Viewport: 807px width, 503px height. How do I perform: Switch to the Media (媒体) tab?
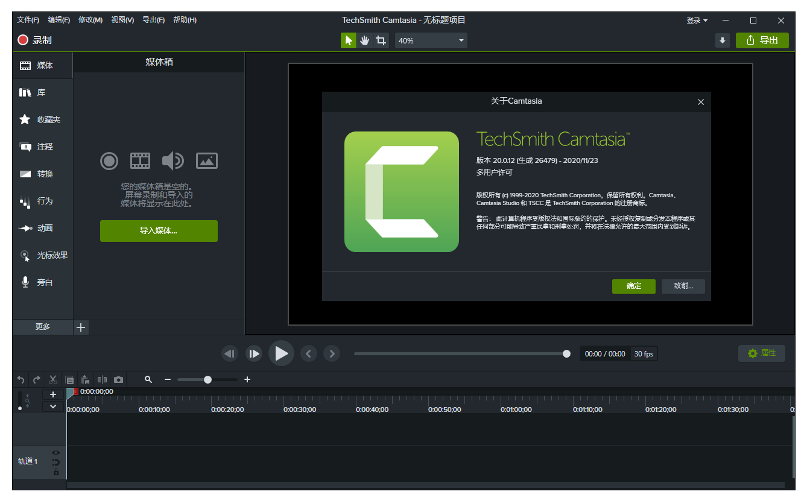(43, 65)
